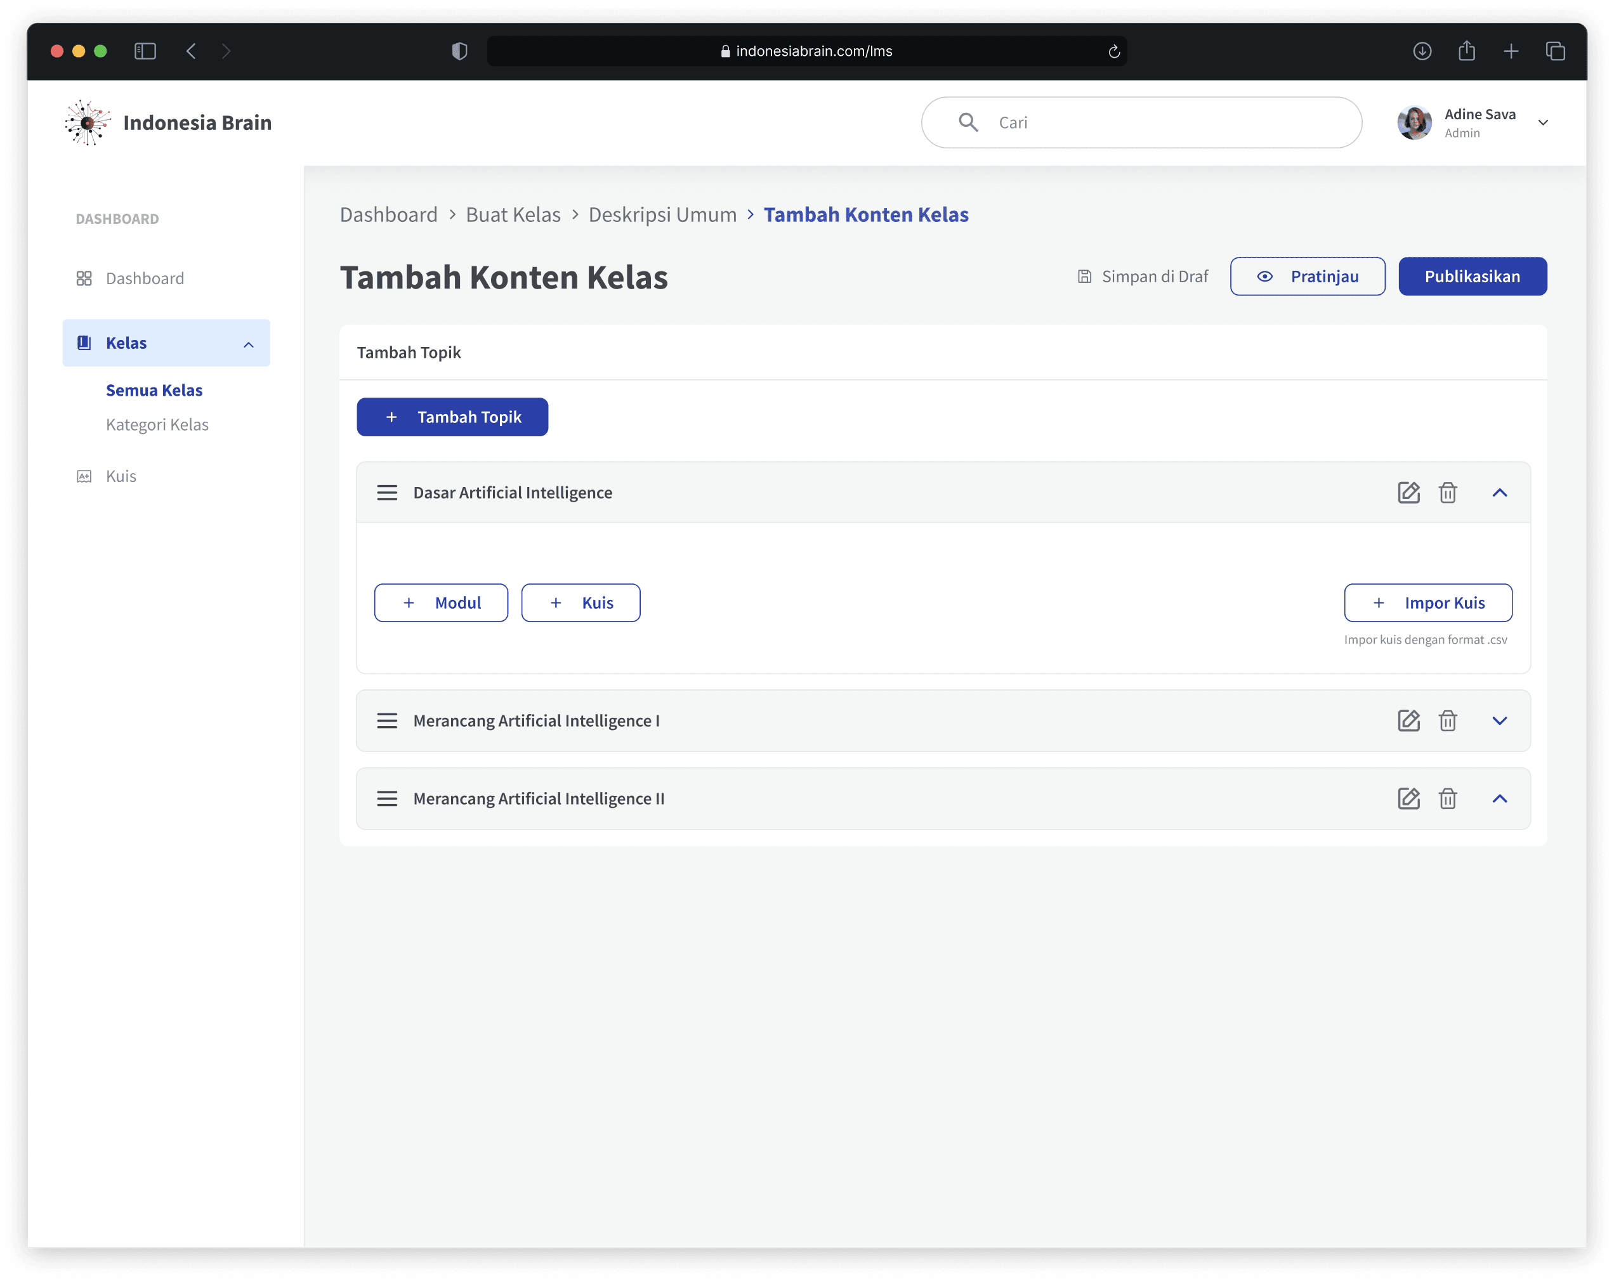
Task: Delete the Dasar Artificial Intelligence topic
Action: point(1447,492)
